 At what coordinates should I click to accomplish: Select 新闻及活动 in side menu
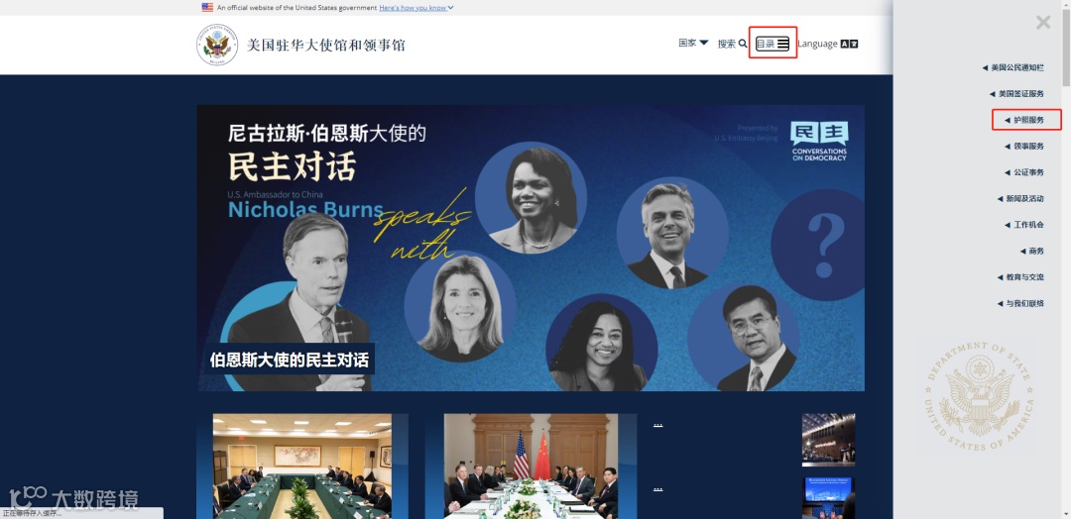1020,198
